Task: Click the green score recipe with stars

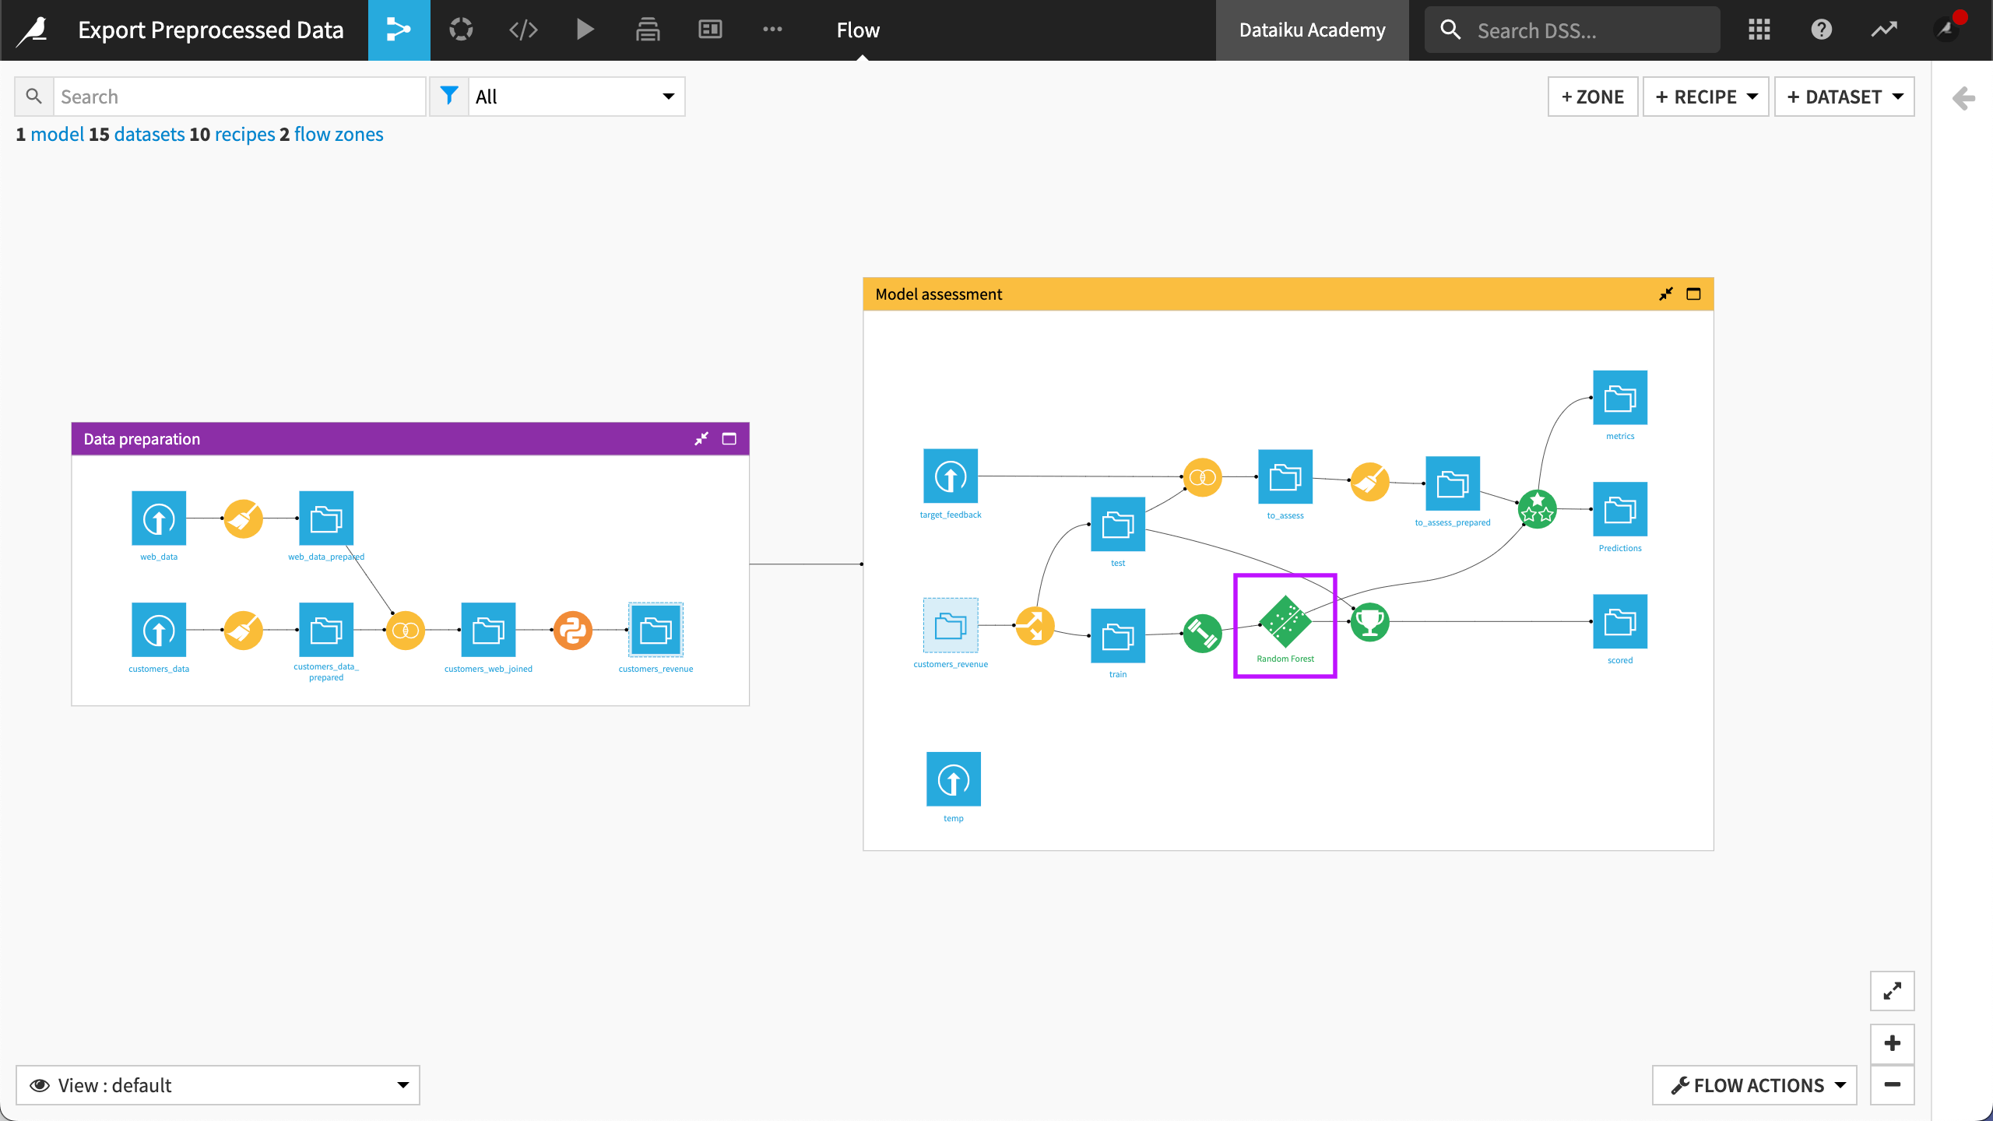Action: point(1537,510)
